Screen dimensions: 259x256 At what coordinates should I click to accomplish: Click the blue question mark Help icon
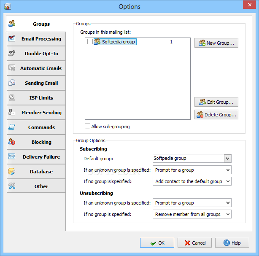pyautogui.click(x=227, y=243)
